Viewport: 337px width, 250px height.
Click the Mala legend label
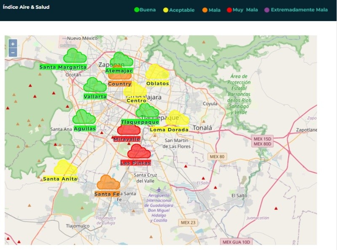coord(214,10)
